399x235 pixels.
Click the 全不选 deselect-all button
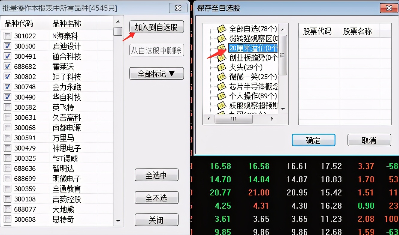[x=156, y=198]
